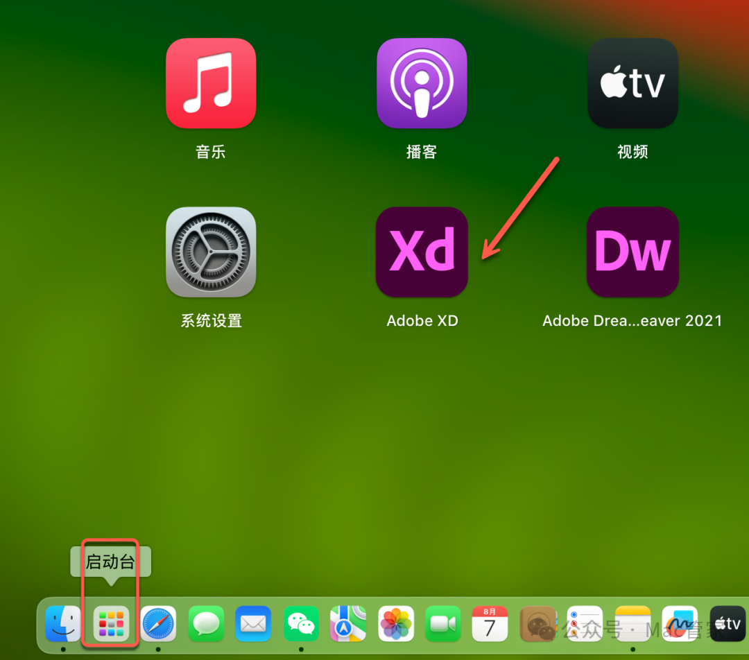Open Adobe Dreamweaver 2021 in Launchpad
Image resolution: width=749 pixels, height=660 pixels.
pyautogui.click(x=632, y=252)
